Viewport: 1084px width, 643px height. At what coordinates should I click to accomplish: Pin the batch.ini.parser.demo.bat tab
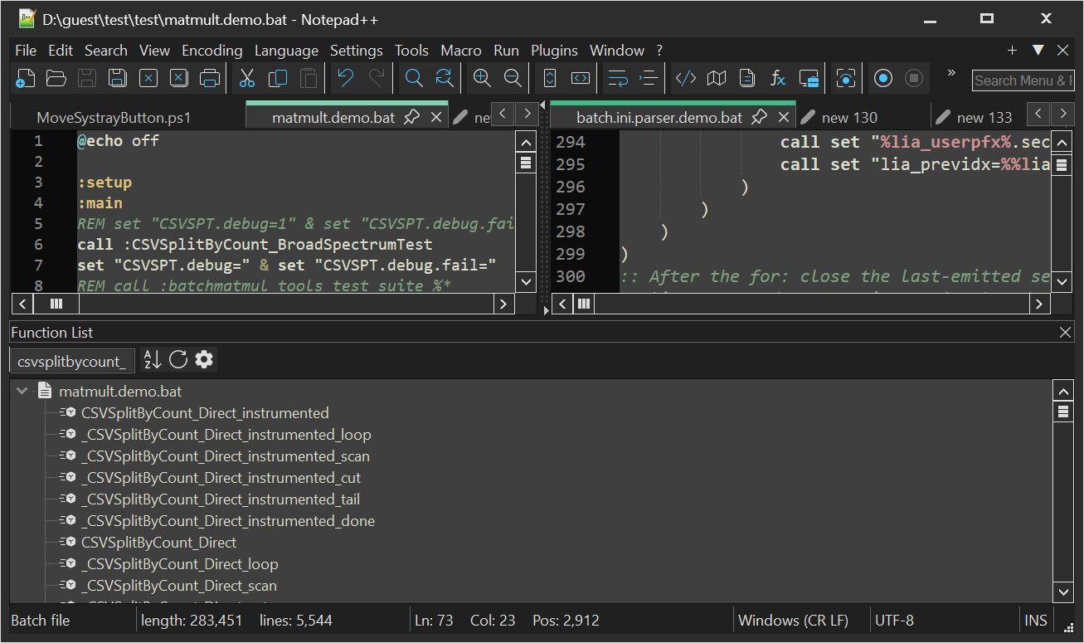click(759, 118)
